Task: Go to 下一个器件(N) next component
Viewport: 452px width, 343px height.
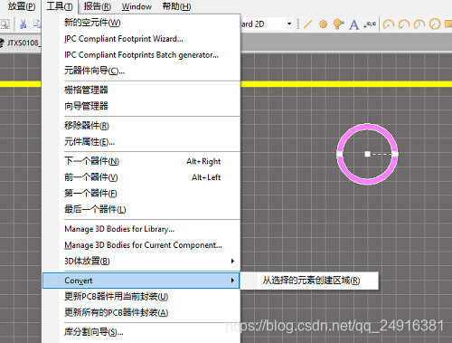Action: (141, 161)
